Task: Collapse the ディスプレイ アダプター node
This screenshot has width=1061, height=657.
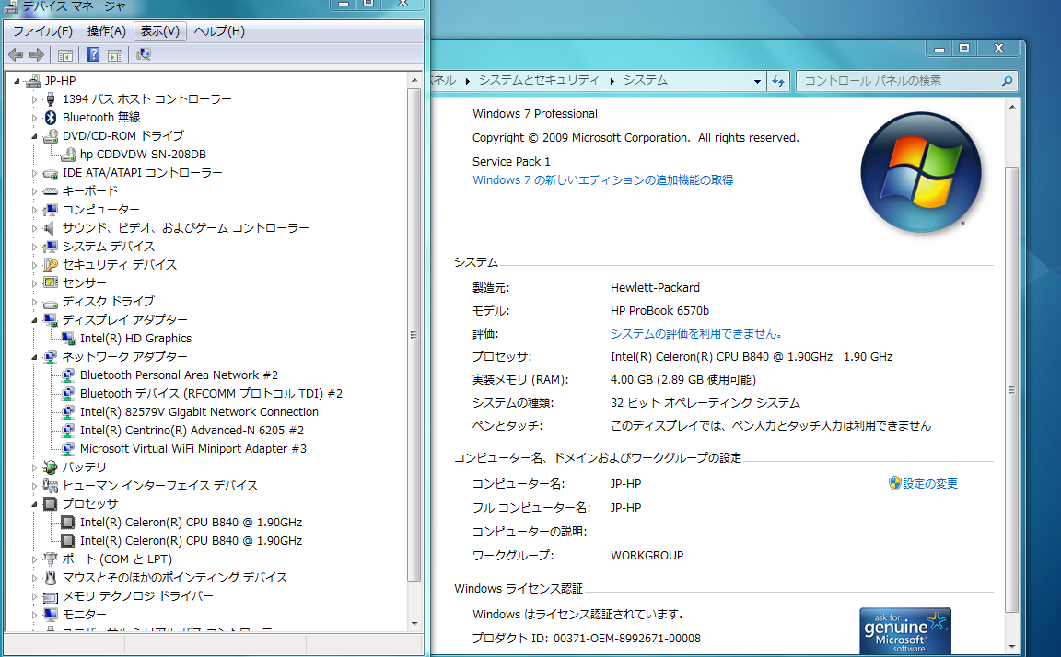Action: pyautogui.click(x=34, y=320)
